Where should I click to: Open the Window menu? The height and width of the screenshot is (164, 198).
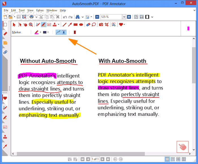[x=52, y=10]
